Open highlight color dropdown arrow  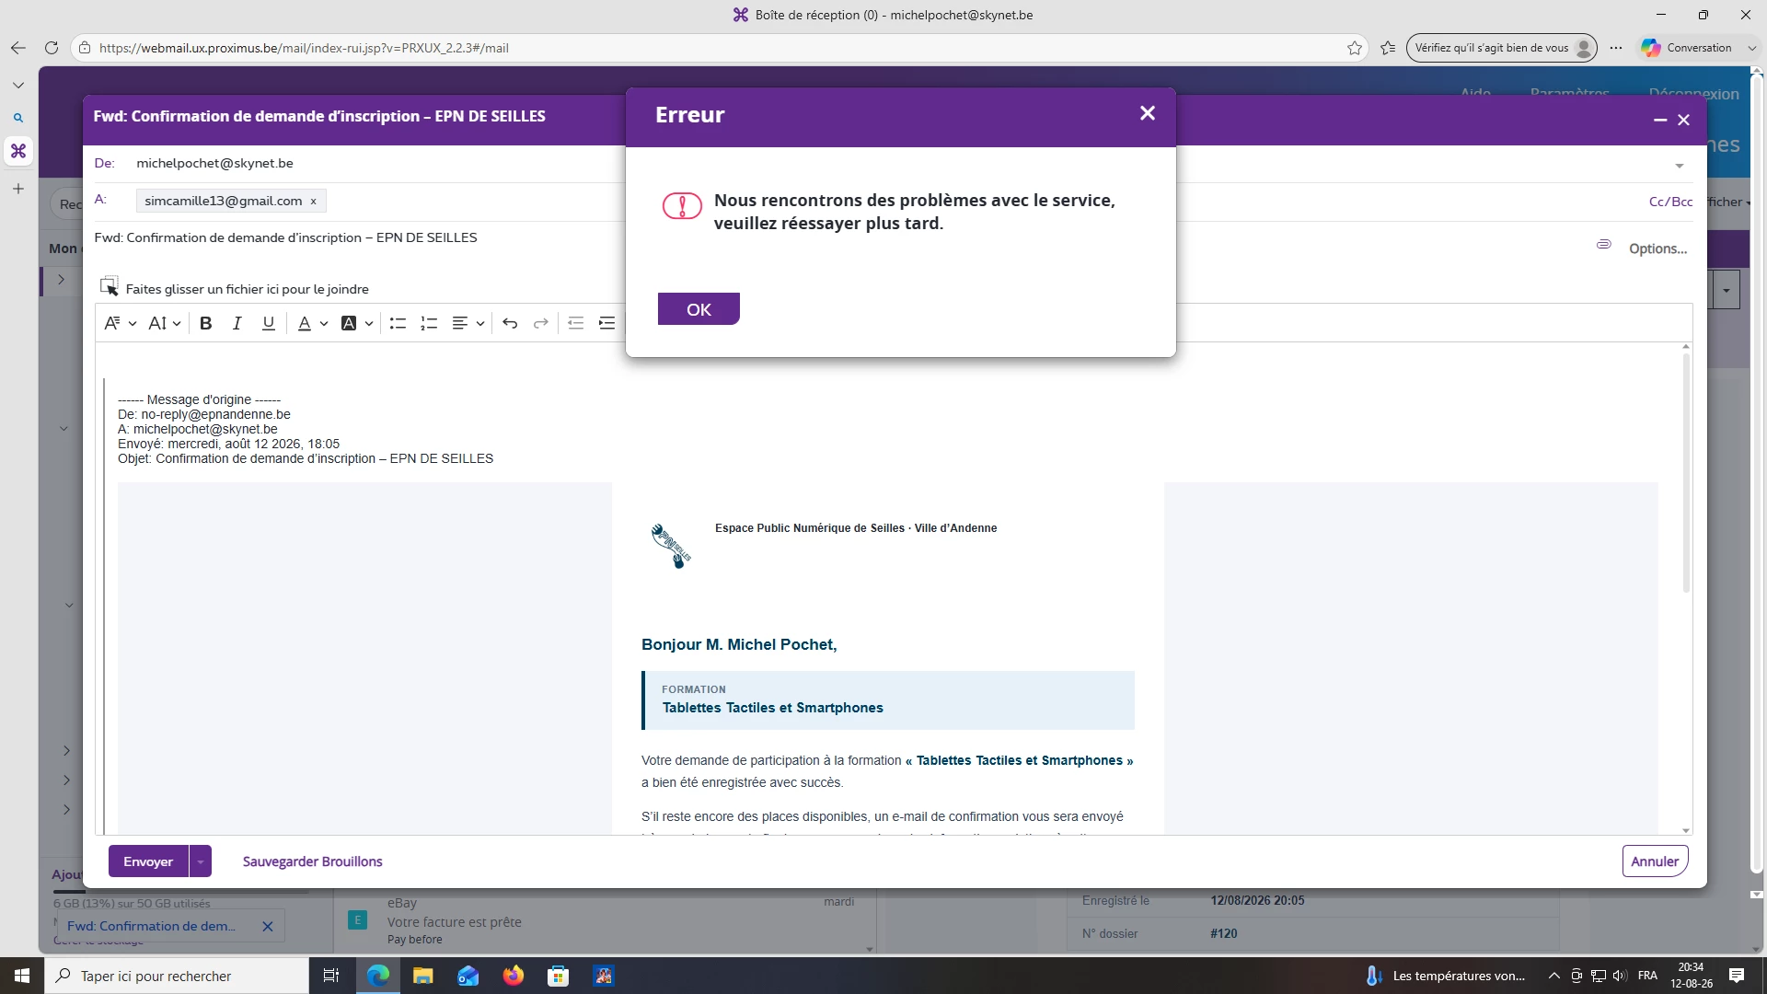[369, 324]
